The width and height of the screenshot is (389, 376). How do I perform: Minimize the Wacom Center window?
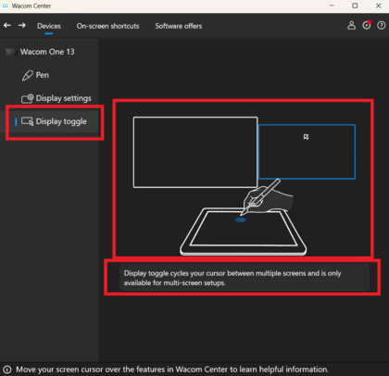tap(332, 6)
